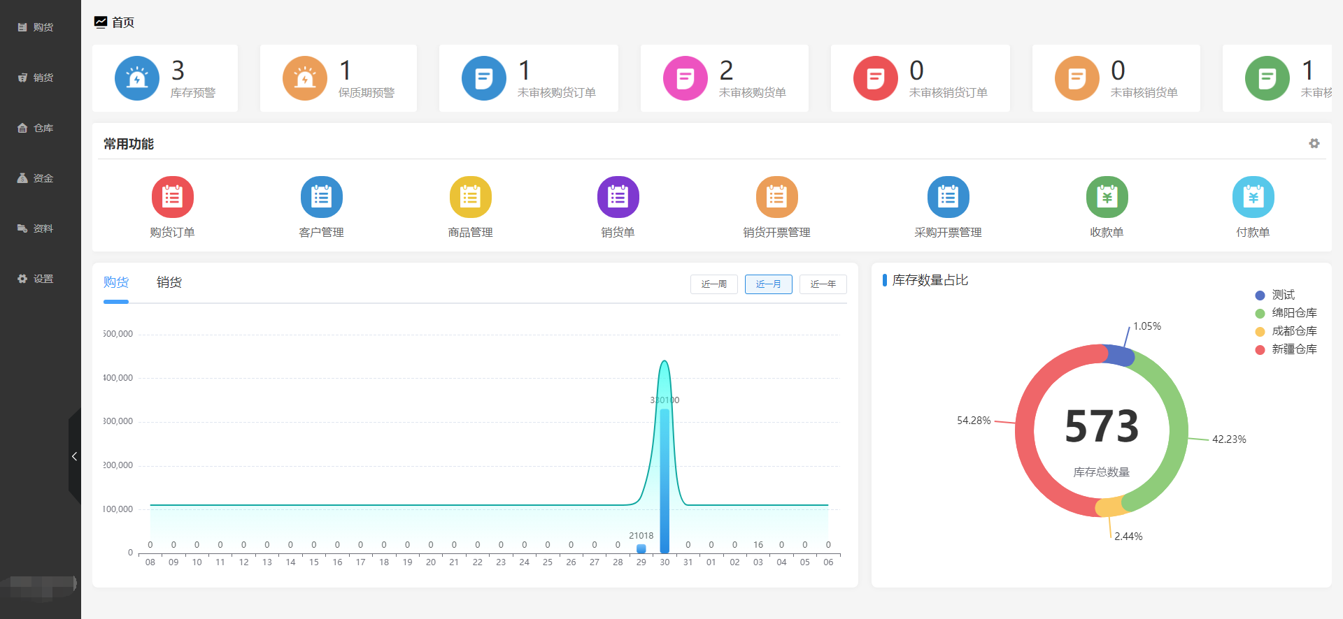Open the 资金 sidebar menu
The height and width of the screenshot is (619, 1343).
pos(35,178)
